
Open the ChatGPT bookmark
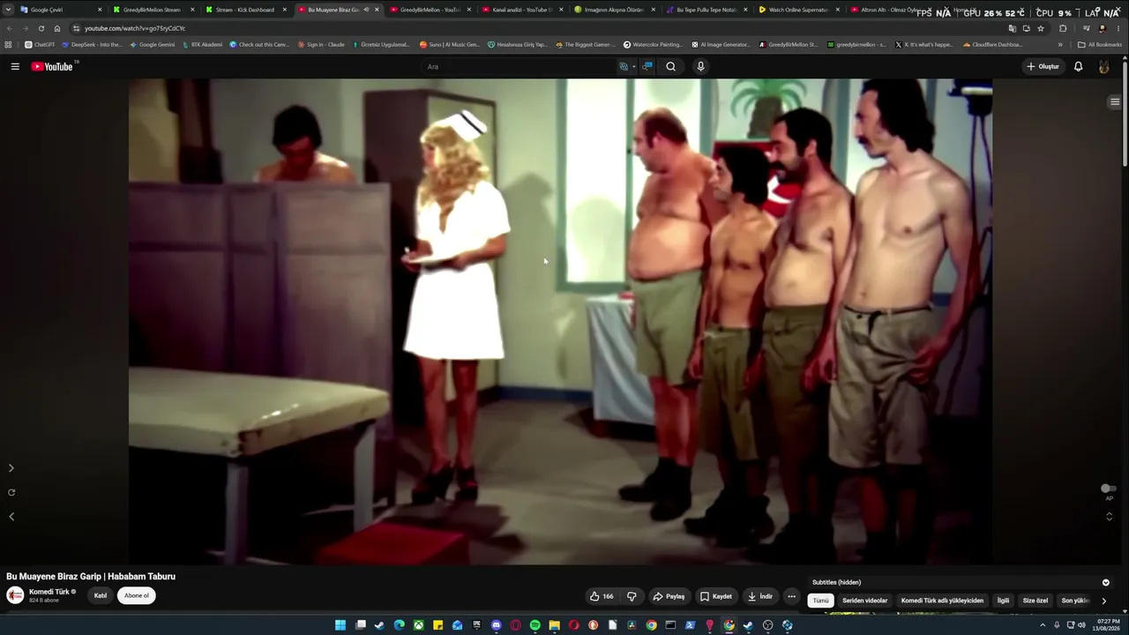pyautogui.click(x=40, y=44)
